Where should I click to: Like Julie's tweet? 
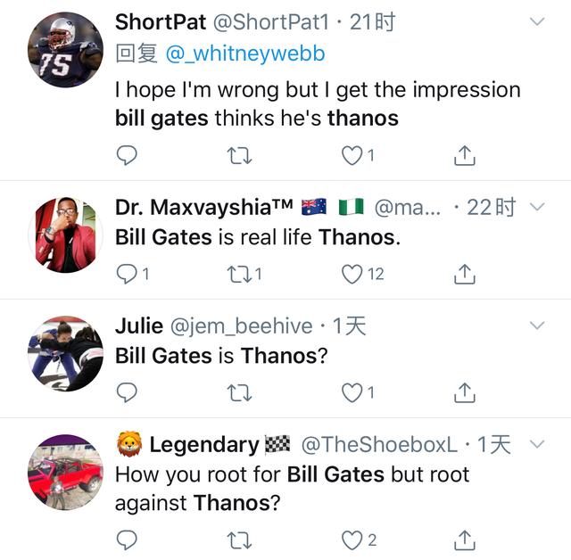352,392
